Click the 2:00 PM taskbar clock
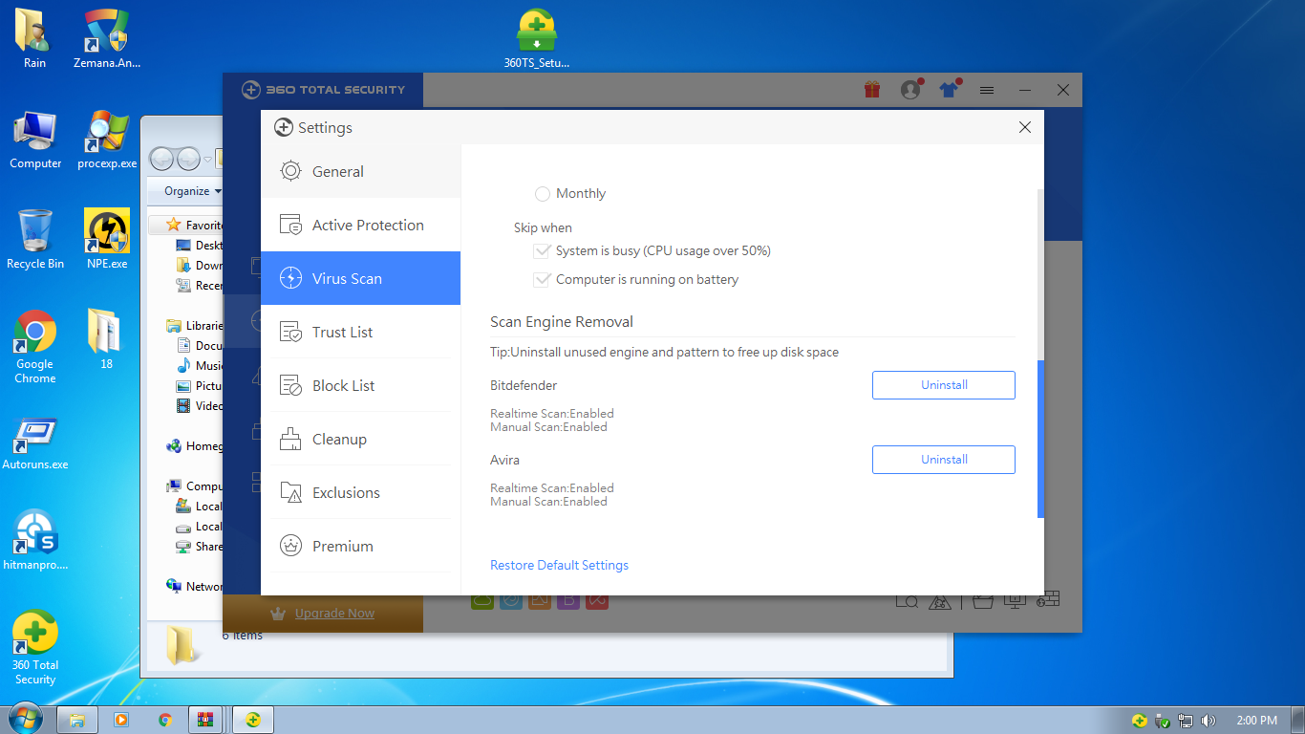 click(x=1256, y=721)
